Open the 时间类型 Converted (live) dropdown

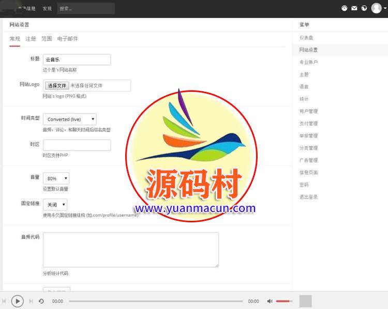[x=70, y=119]
